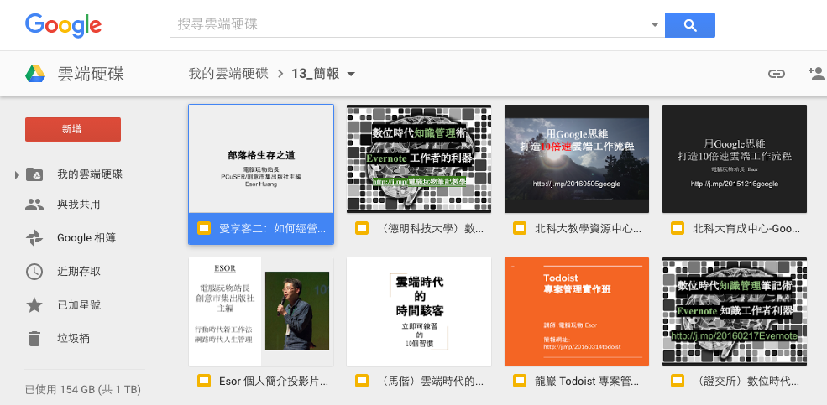Select the 雲端時代的時間駭客 thumbnail
Viewport: 827px width, 405px height.
[x=419, y=311]
